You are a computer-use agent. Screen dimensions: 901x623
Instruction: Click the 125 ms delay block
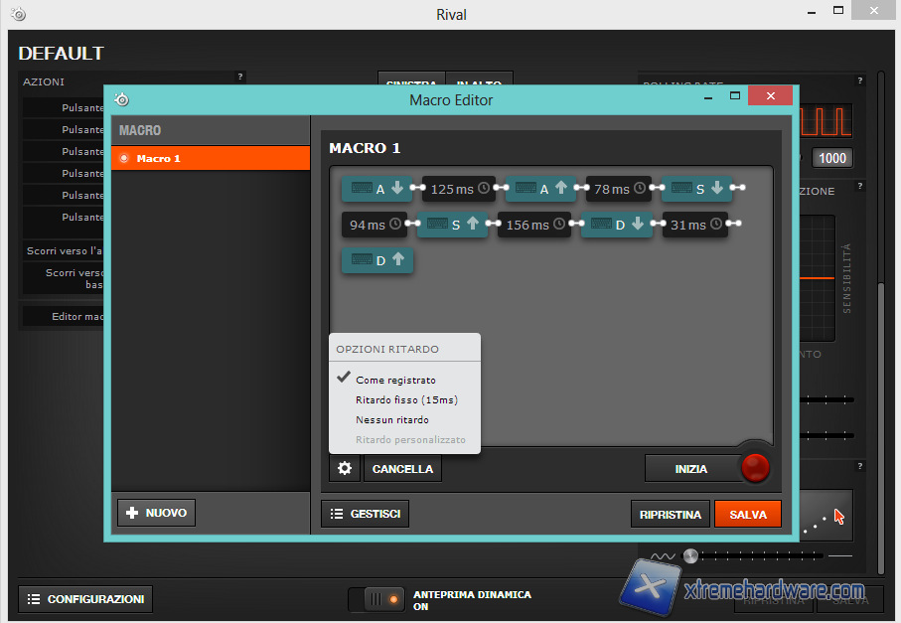pyautogui.click(x=458, y=189)
